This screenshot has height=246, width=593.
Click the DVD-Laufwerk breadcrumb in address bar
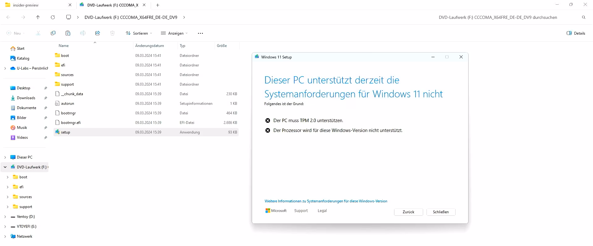pyautogui.click(x=131, y=17)
